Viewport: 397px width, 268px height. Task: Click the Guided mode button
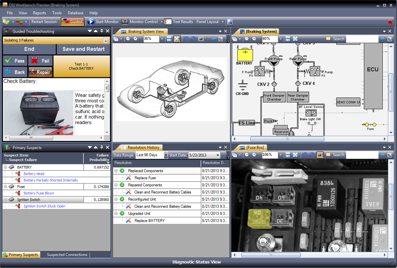click(x=72, y=22)
